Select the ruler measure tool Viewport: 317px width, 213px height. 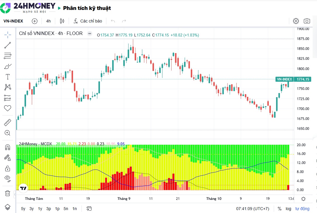(8, 122)
